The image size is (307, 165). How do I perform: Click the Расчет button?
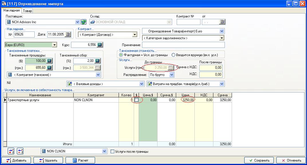(x=80, y=160)
